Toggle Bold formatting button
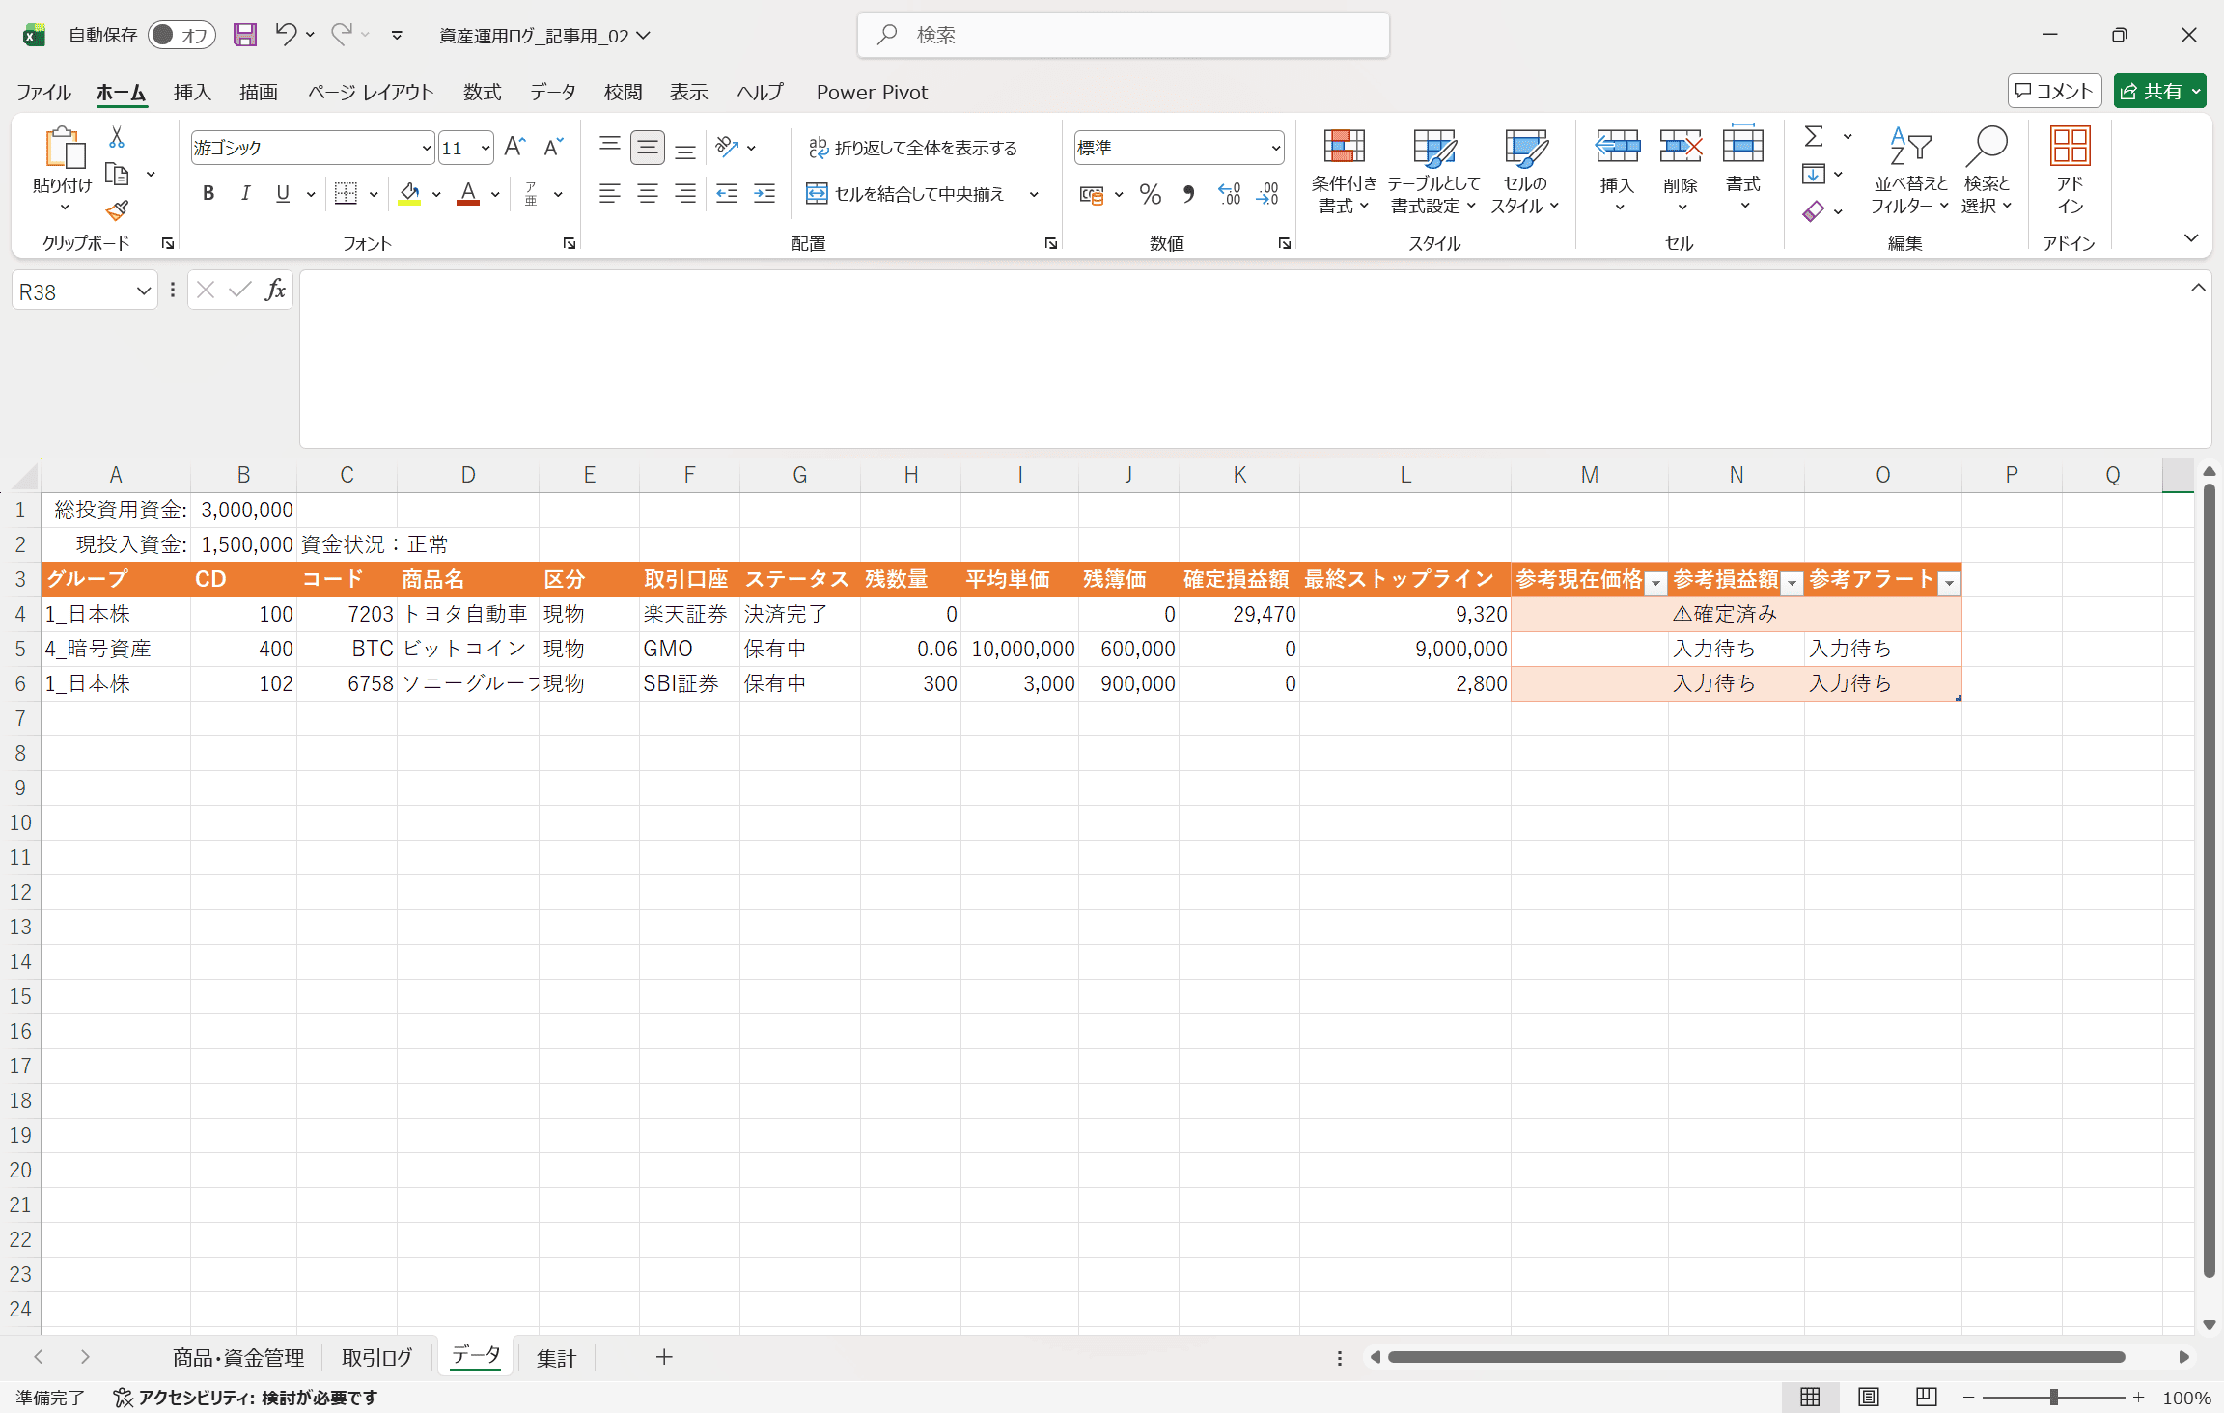The image size is (2224, 1413). (x=208, y=194)
